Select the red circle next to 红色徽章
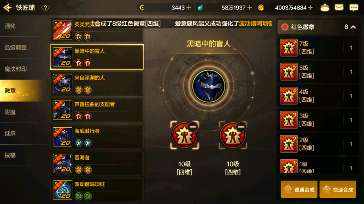The height and width of the screenshot is (204, 364). click(x=285, y=27)
